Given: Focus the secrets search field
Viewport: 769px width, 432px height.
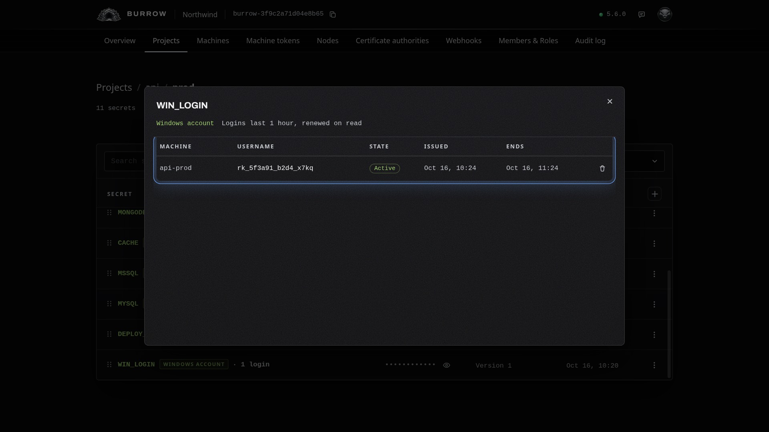Looking at the screenshot, I should pyautogui.click(x=124, y=161).
